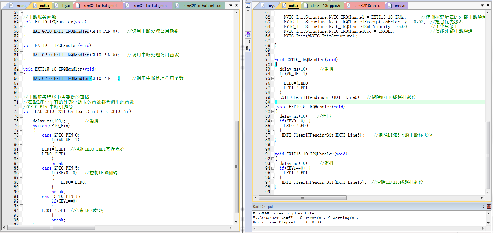Collapse EXTI0_IRQHandler fold at right line 72
This screenshot has height=233, width=493.
(273, 64)
